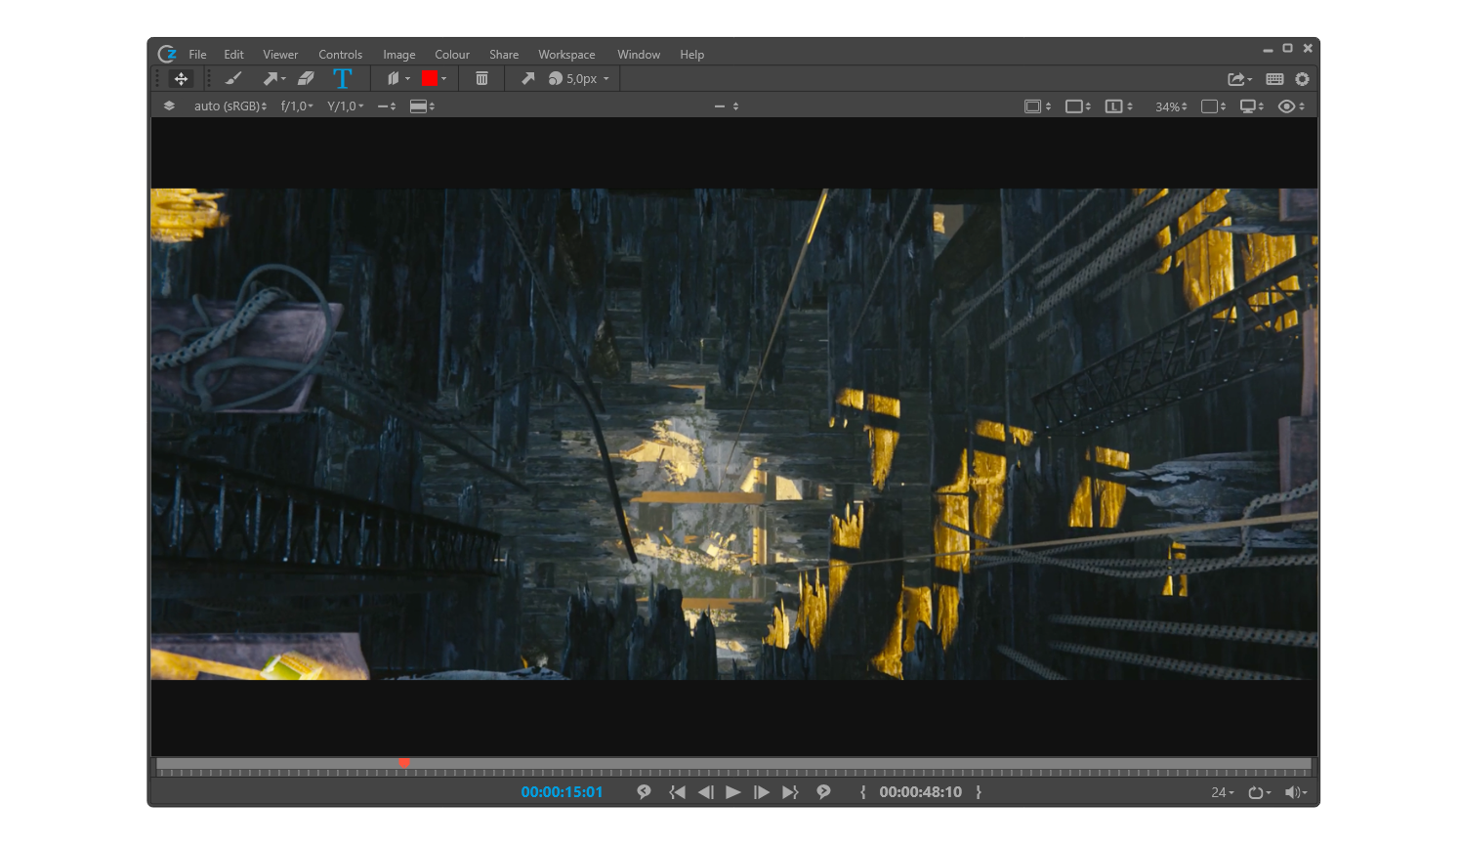Select the arrow shape annotation tool

coord(272,79)
